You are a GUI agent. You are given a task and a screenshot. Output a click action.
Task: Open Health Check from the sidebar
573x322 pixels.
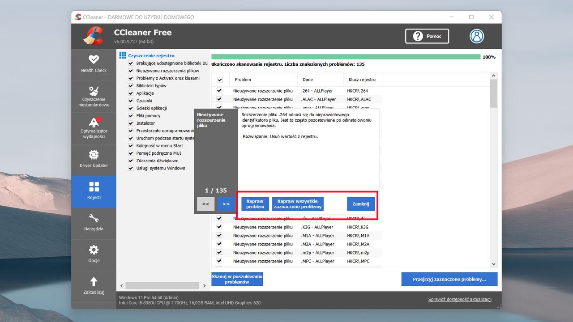pyautogui.click(x=94, y=65)
